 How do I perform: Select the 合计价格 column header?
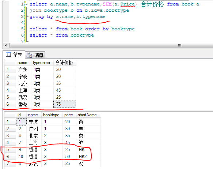coord(65,63)
